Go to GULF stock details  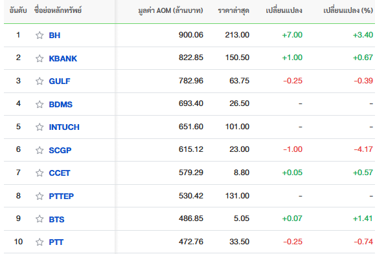(x=60, y=81)
